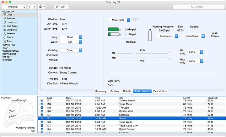This screenshot has width=226, height=137.
Task: Open the Main Tank selector
Action: coord(119,20)
